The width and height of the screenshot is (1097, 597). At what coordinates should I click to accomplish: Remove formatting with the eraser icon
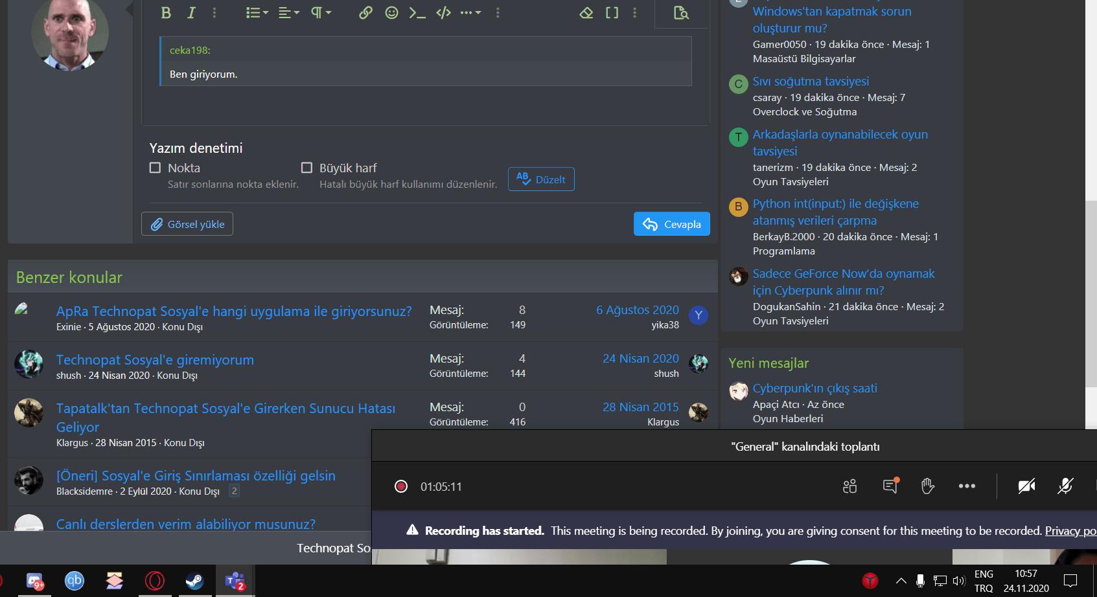point(586,13)
